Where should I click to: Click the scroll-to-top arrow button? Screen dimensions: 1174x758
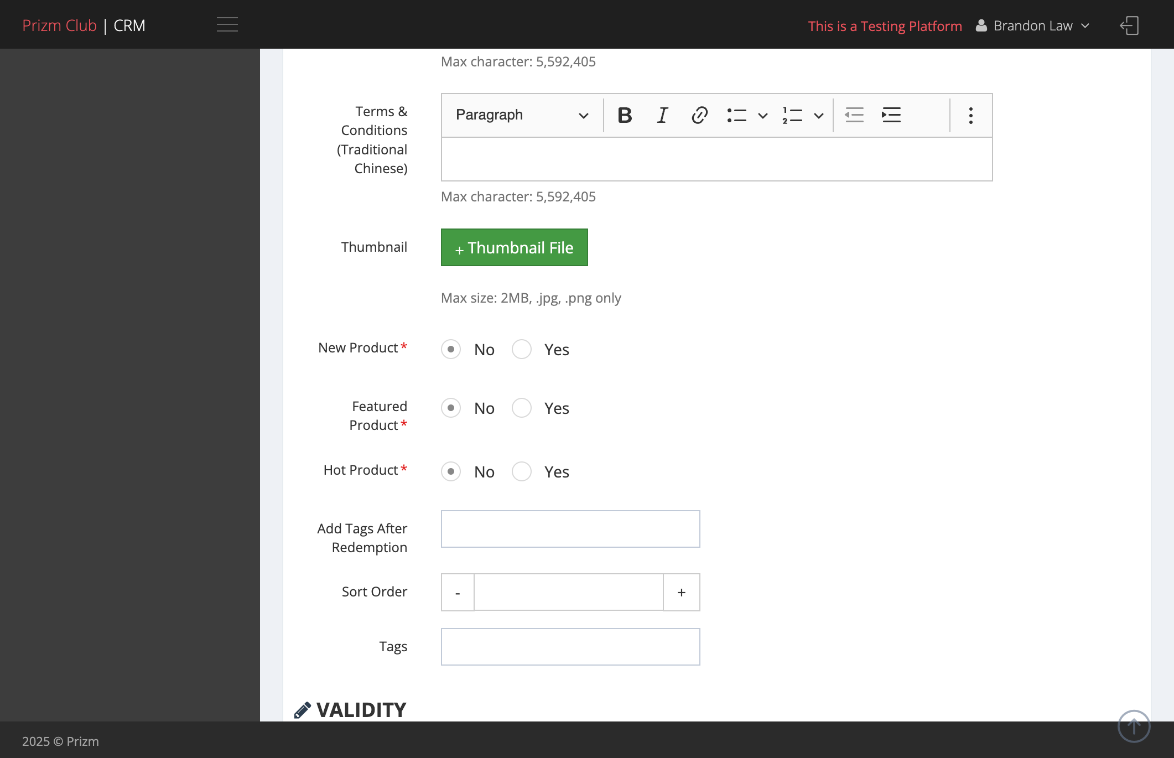point(1134,726)
